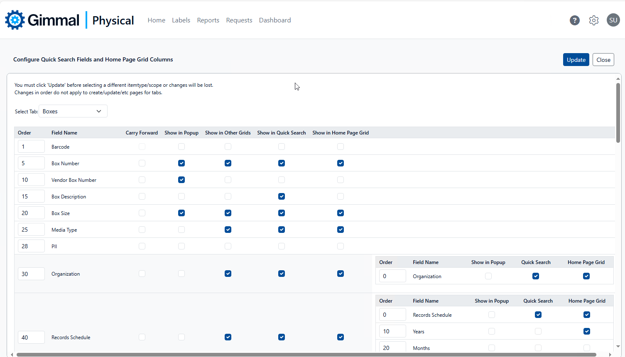The image size is (625, 357).
Task: Click the Physical product title
Action: [x=113, y=20]
